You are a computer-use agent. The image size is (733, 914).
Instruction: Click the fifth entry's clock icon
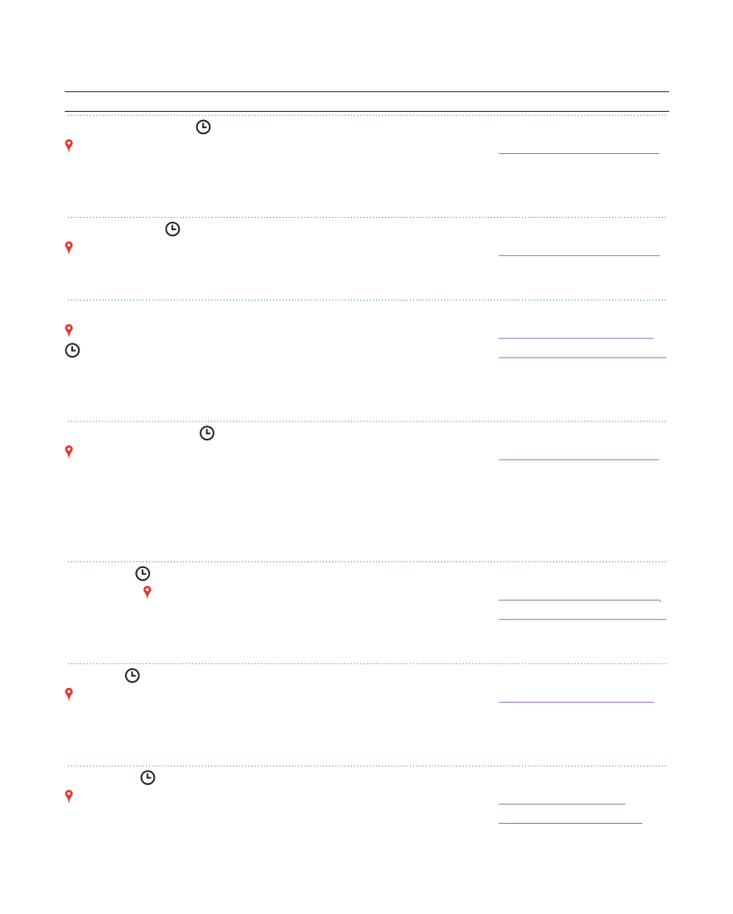coord(143,573)
